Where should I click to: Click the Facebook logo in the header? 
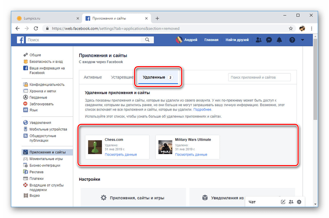click(x=21, y=40)
